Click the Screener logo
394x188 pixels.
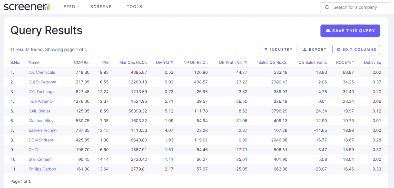click(x=27, y=7)
